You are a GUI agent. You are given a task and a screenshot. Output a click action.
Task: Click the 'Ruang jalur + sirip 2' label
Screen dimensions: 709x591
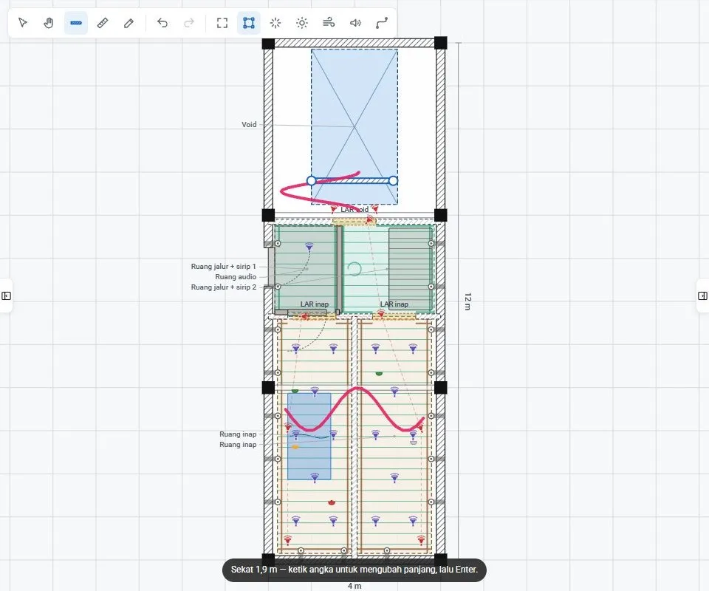point(223,287)
